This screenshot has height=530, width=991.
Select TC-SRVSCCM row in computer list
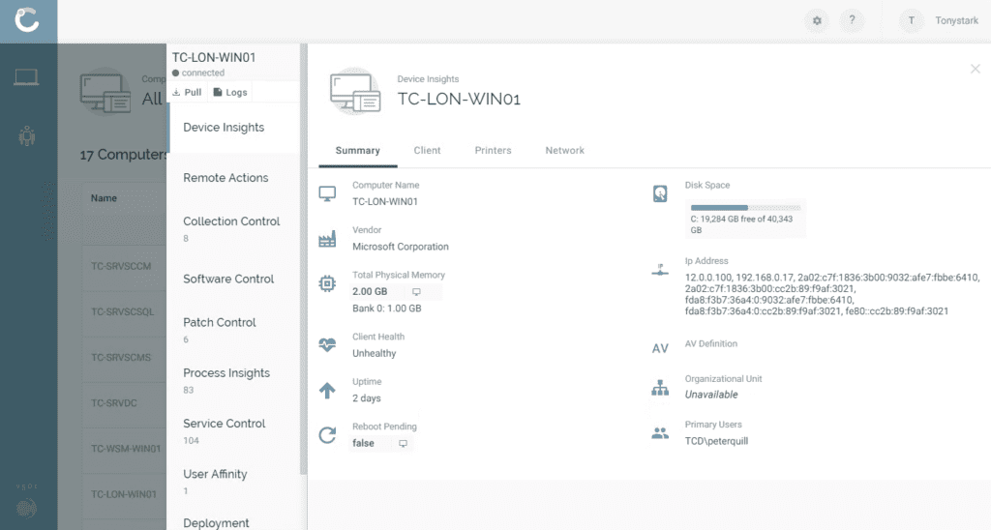pyautogui.click(x=125, y=267)
